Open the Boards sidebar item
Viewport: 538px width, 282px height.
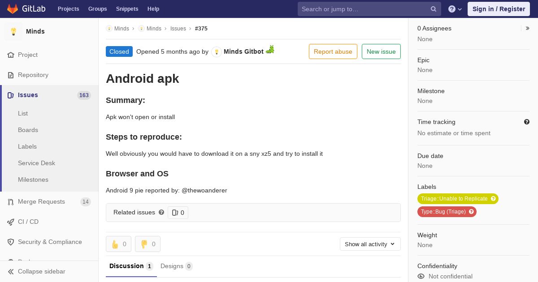point(28,130)
